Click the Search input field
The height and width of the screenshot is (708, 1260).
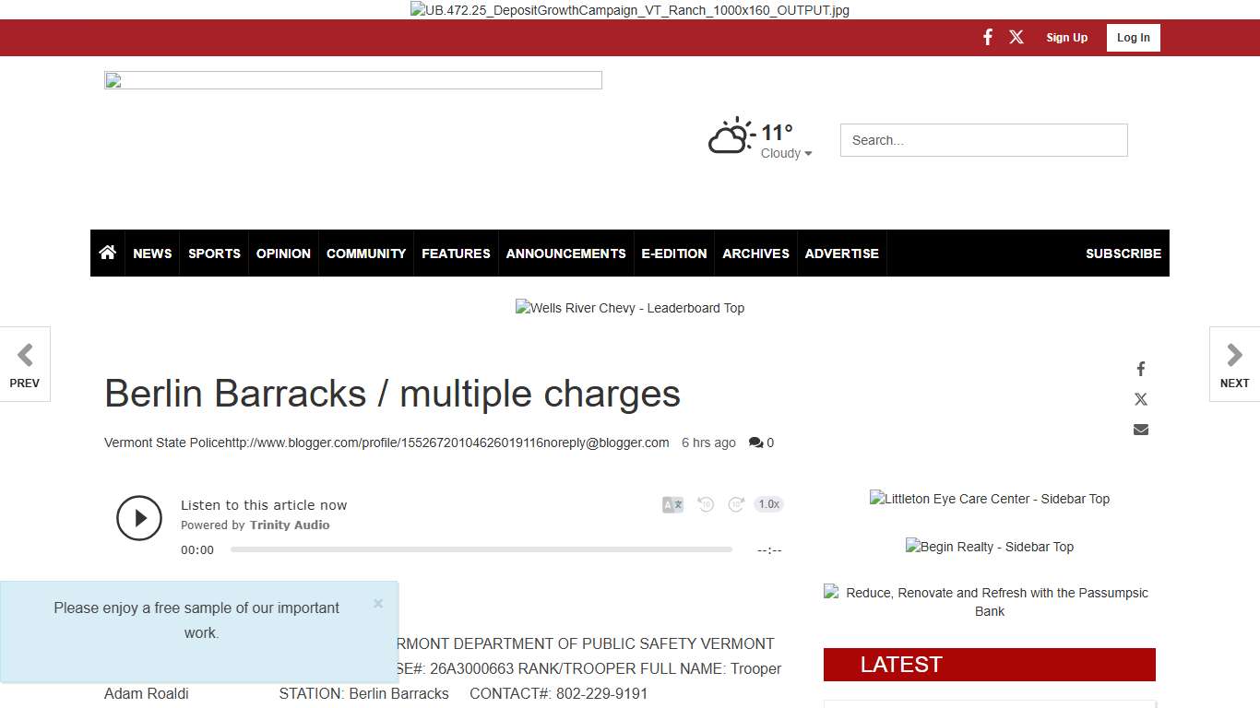pyautogui.click(x=983, y=140)
